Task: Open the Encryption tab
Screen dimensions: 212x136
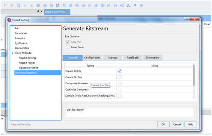Action: click(x=153, y=58)
